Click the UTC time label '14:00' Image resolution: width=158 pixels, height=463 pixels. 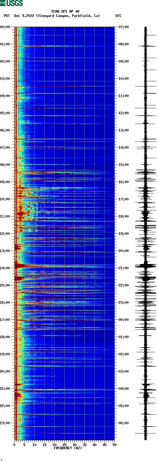[x=124, y=148]
